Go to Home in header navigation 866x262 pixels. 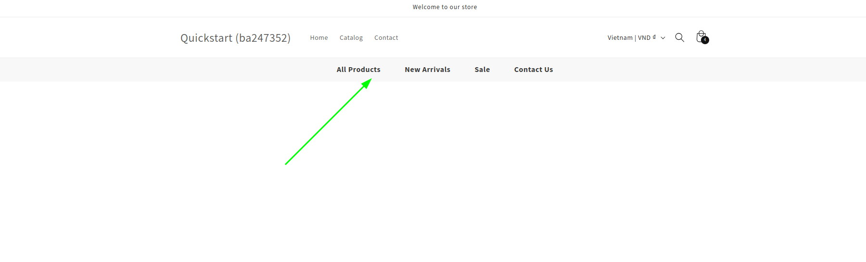(x=319, y=38)
